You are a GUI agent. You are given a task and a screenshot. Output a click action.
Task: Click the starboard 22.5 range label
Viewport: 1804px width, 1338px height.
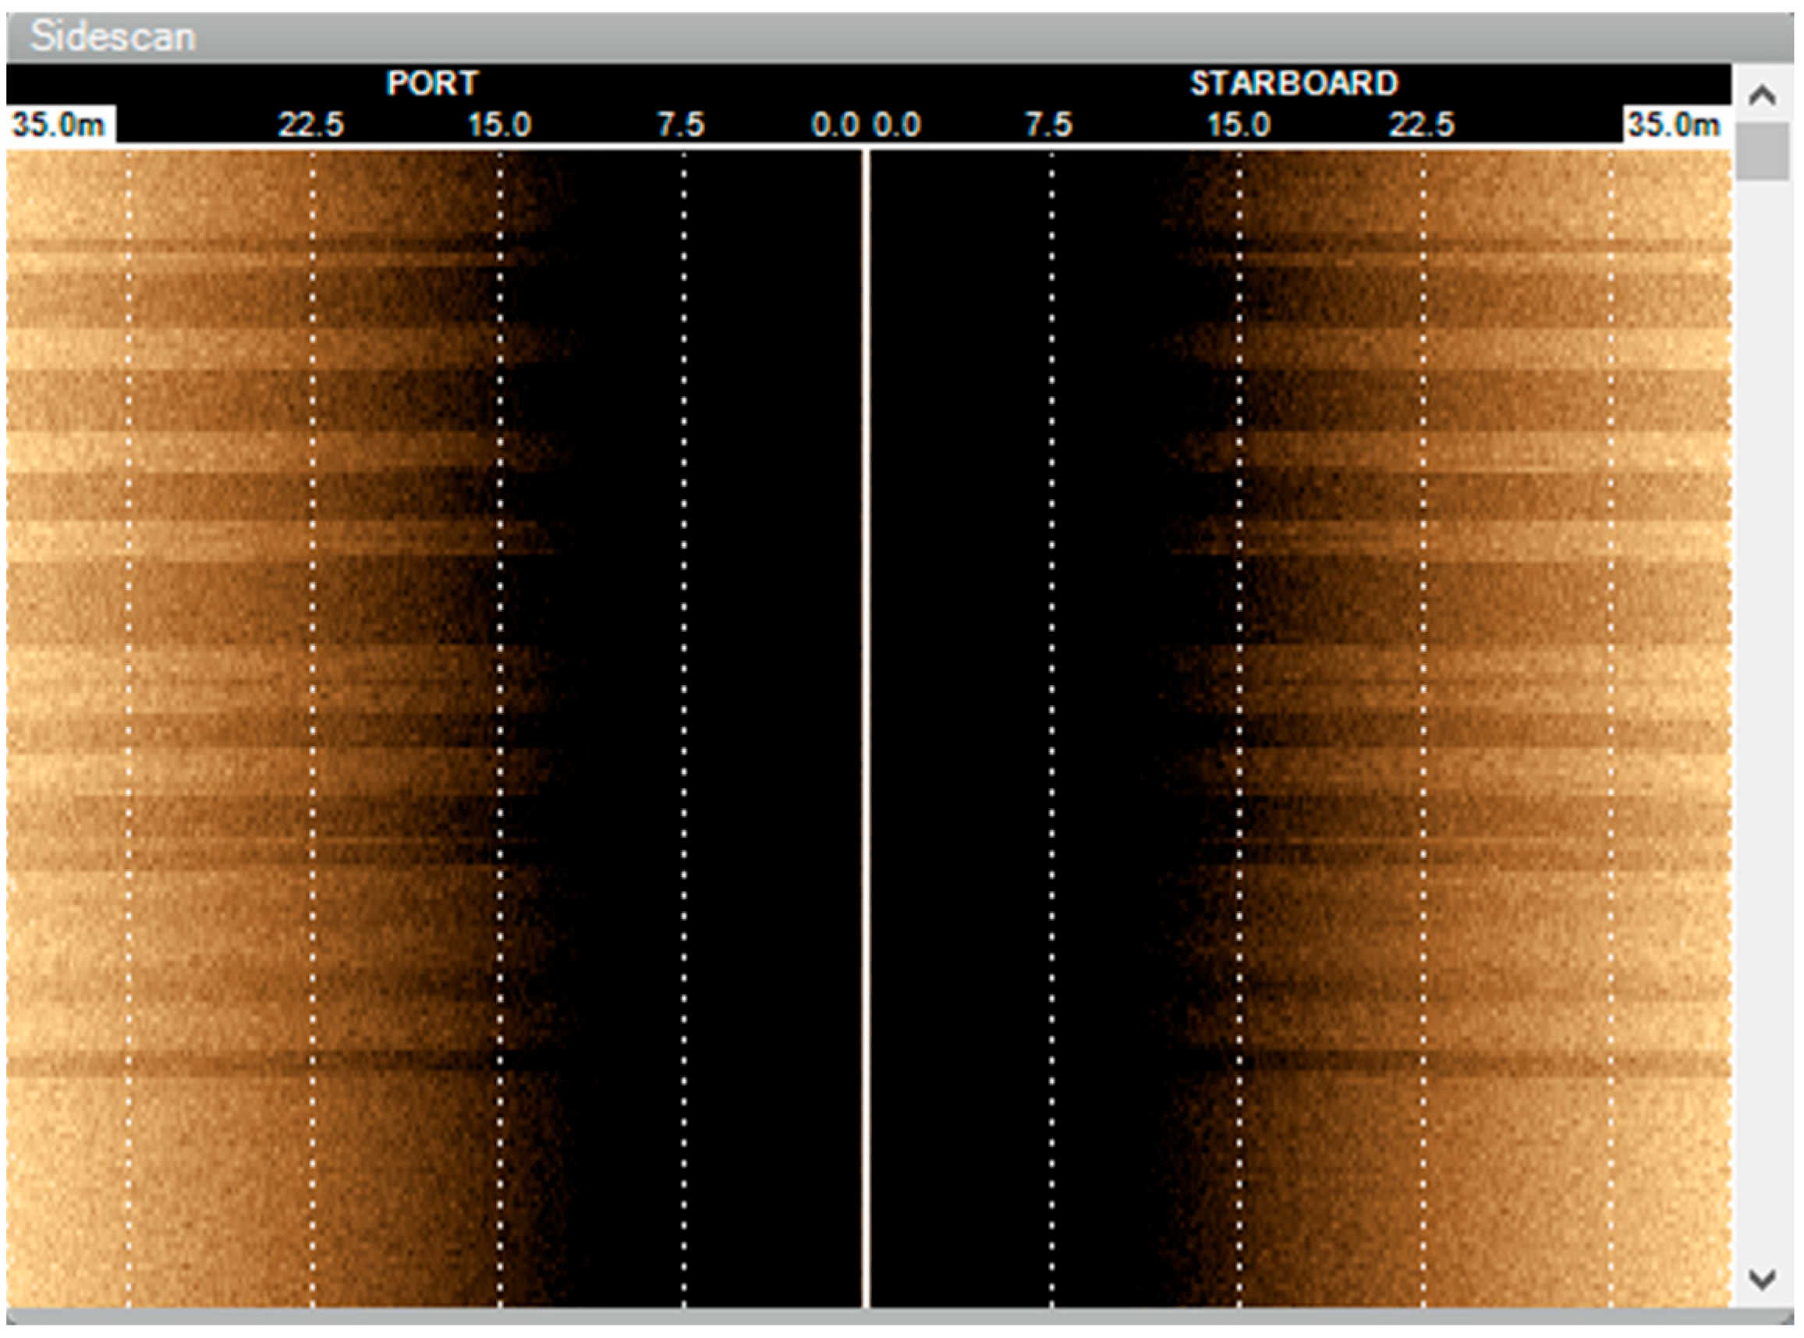click(1422, 125)
